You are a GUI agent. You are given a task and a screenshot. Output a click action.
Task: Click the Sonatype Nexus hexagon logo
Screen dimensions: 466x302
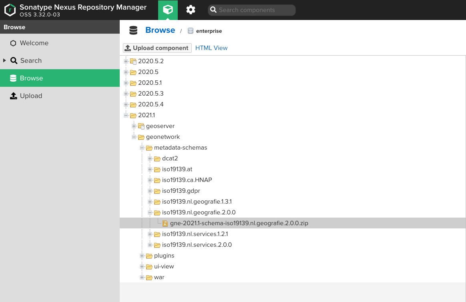click(x=10, y=10)
